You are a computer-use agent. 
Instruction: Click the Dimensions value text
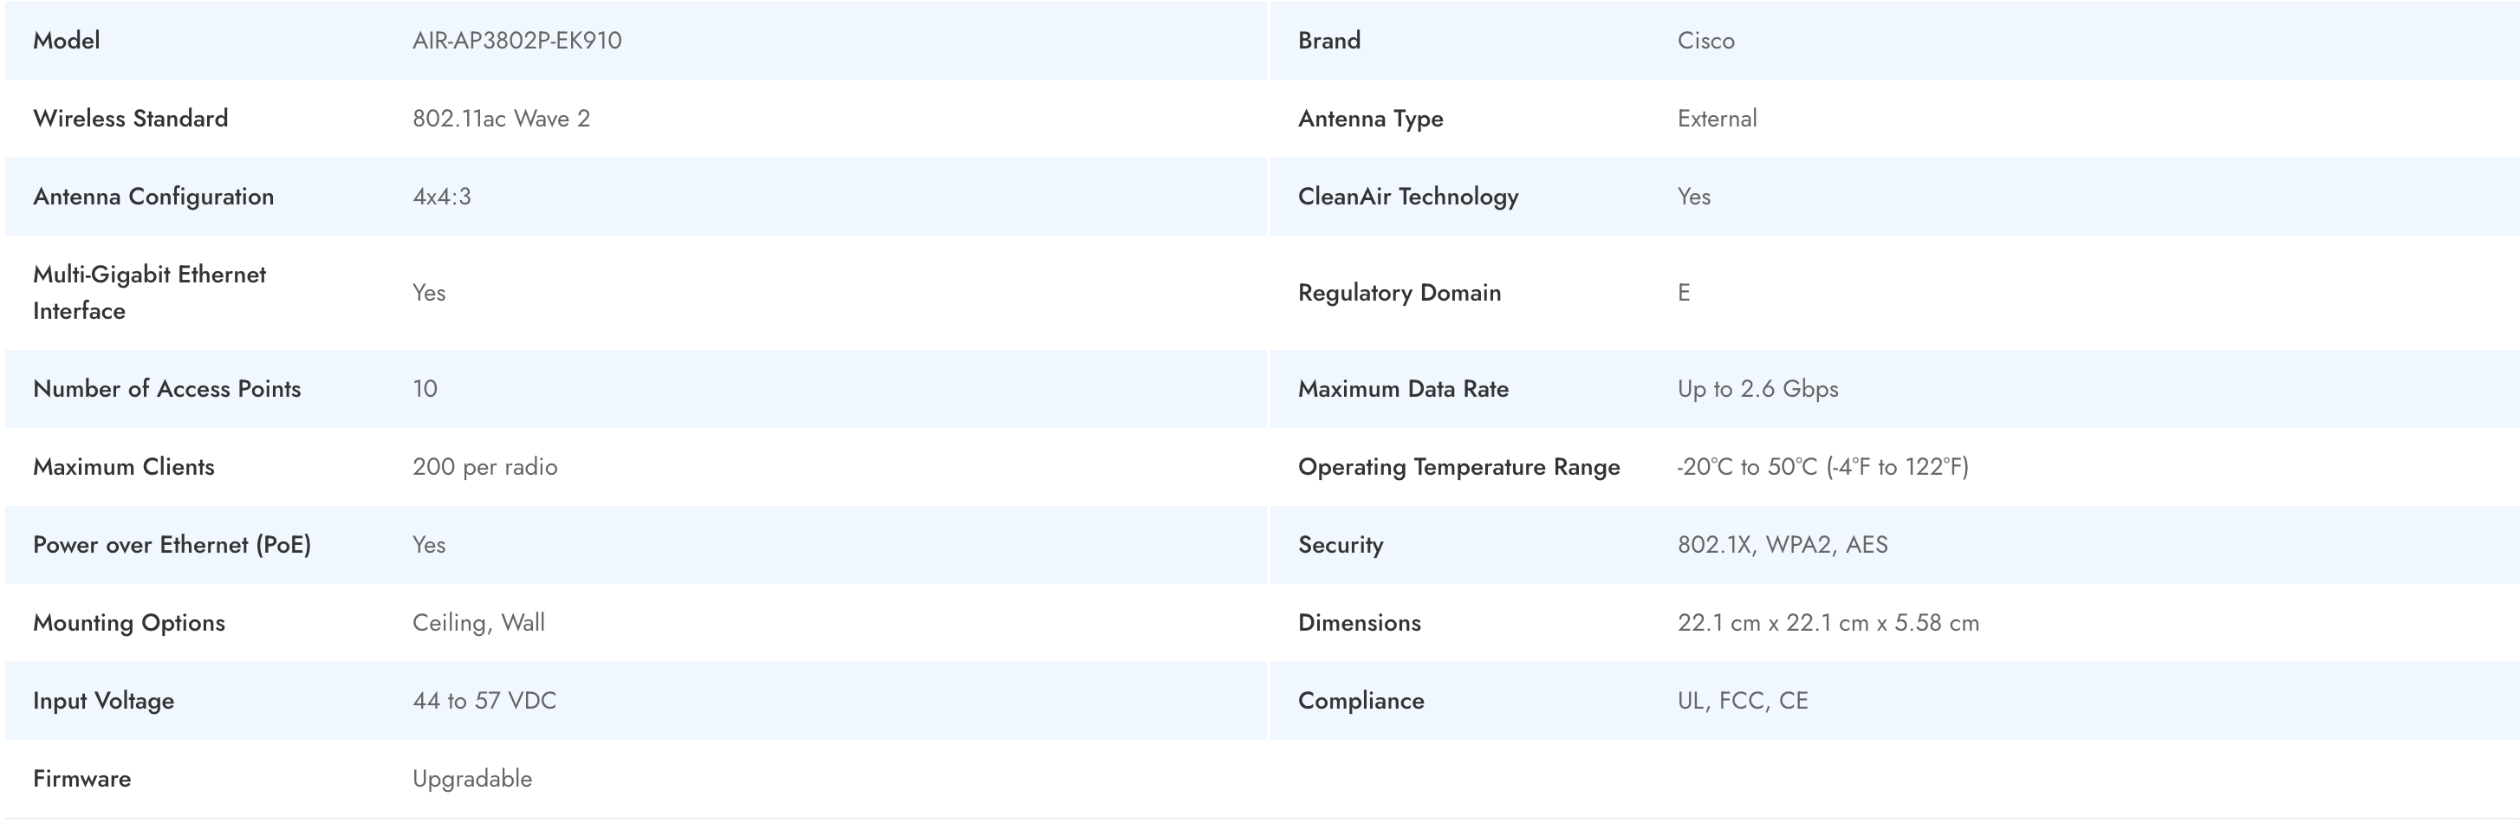(1828, 623)
